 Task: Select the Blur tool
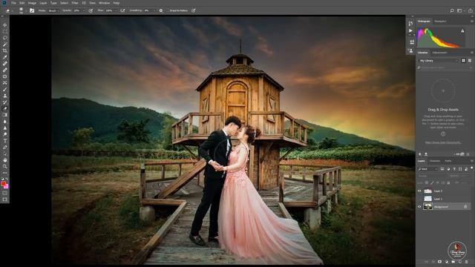pos(5,122)
